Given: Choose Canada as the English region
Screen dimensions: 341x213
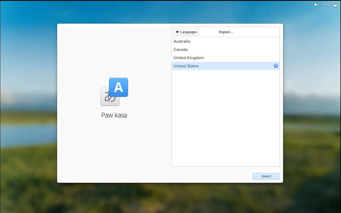Looking at the screenshot, I should click(181, 50).
